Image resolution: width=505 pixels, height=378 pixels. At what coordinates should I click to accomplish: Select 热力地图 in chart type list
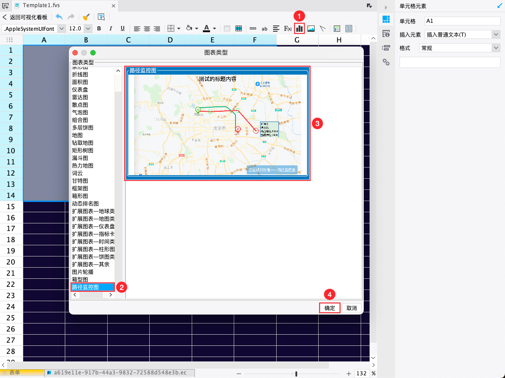pos(83,165)
